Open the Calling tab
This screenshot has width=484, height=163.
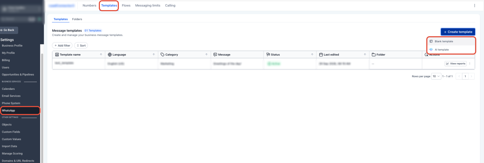(170, 6)
